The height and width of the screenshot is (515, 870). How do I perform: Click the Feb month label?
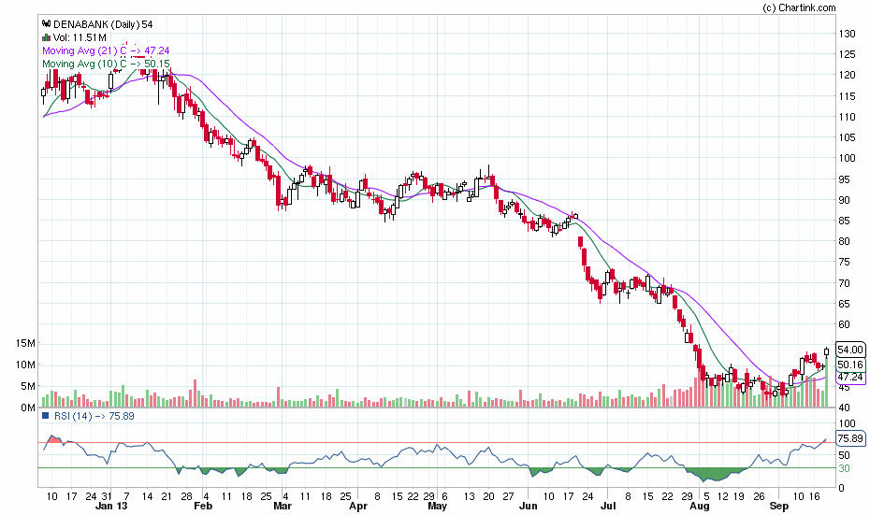pyautogui.click(x=203, y=507)
